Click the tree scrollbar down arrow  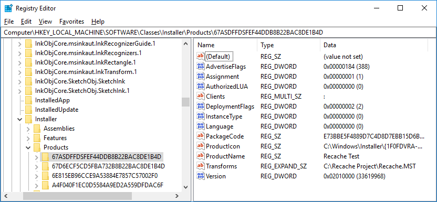185,187
